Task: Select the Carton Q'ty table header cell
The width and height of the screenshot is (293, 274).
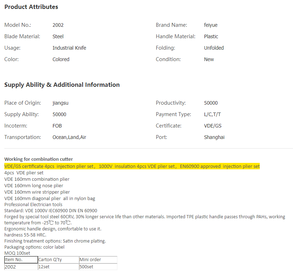Action: point(58,260)
